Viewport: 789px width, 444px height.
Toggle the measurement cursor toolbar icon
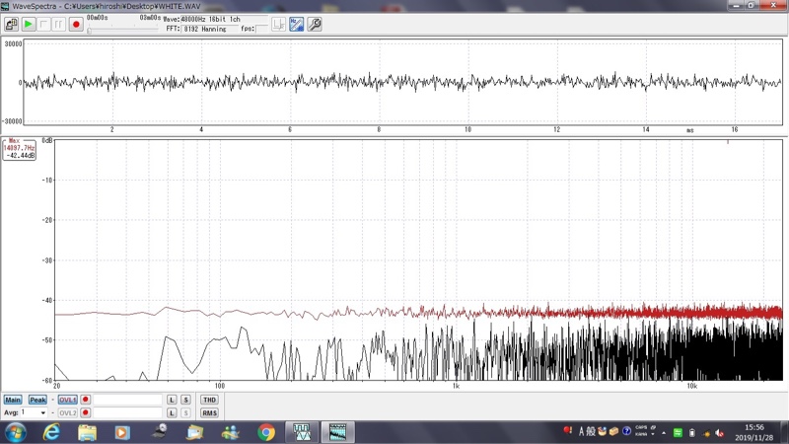tap(278, 24)
